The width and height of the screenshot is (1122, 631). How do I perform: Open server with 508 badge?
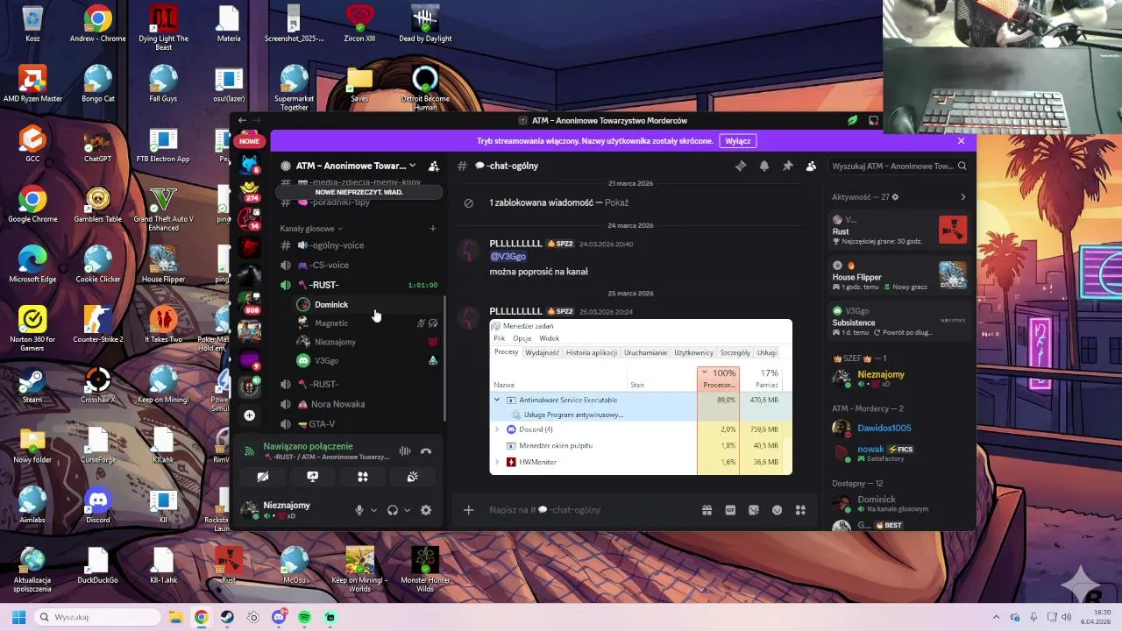coord(250,301)
